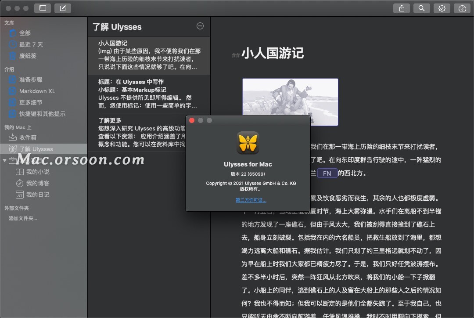
Task: Select the 小人国游记 sheet in list
Action: point(149,55)
